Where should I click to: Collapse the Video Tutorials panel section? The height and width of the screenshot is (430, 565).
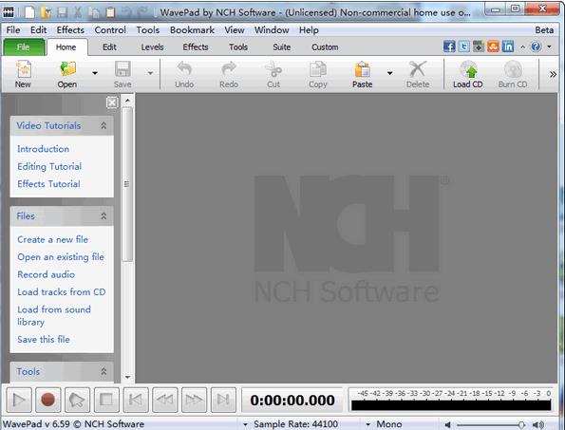click(x=104, y=125)
